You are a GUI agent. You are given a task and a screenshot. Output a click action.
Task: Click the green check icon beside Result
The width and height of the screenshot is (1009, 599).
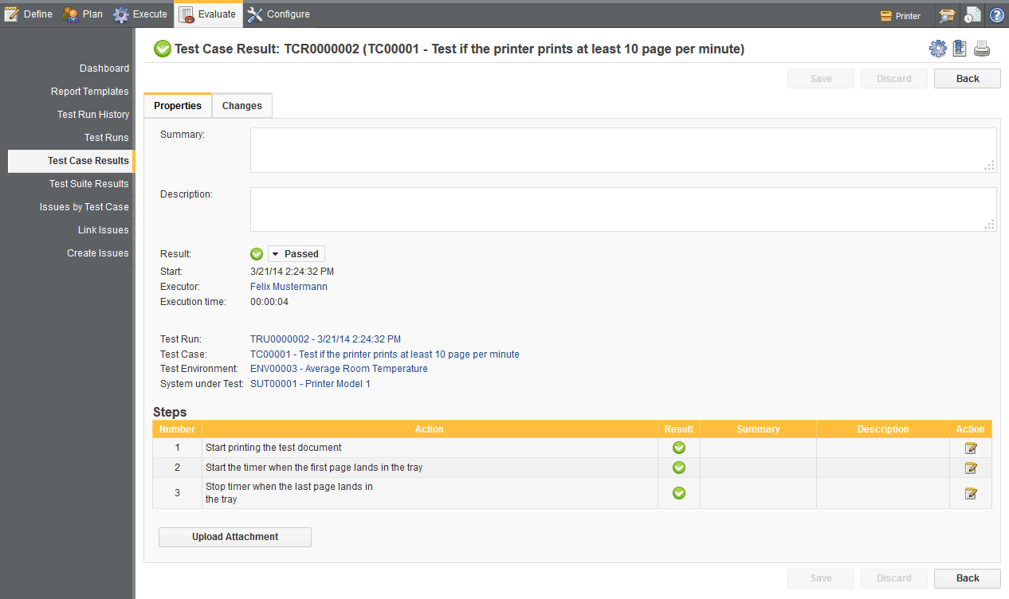257,254
